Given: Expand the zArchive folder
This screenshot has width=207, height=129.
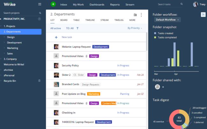Looking at the screenshot, I should click(1, 70).
